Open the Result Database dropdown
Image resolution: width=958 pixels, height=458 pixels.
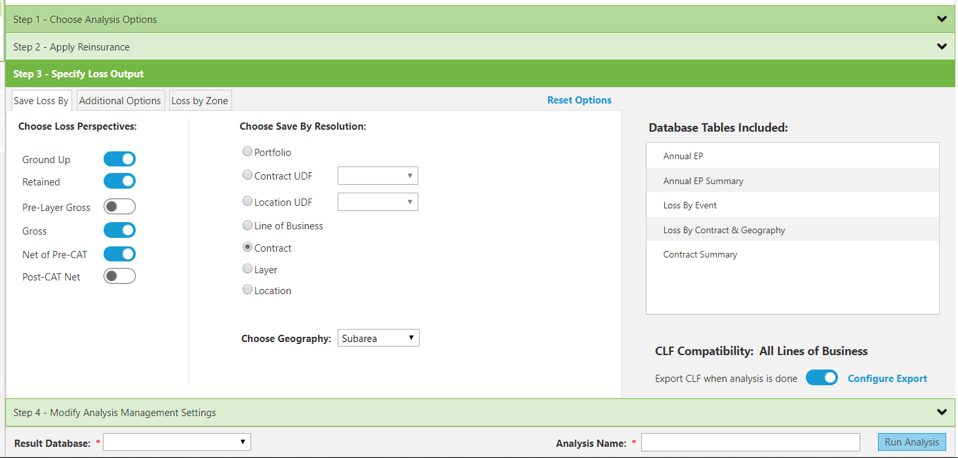point(177,442)
